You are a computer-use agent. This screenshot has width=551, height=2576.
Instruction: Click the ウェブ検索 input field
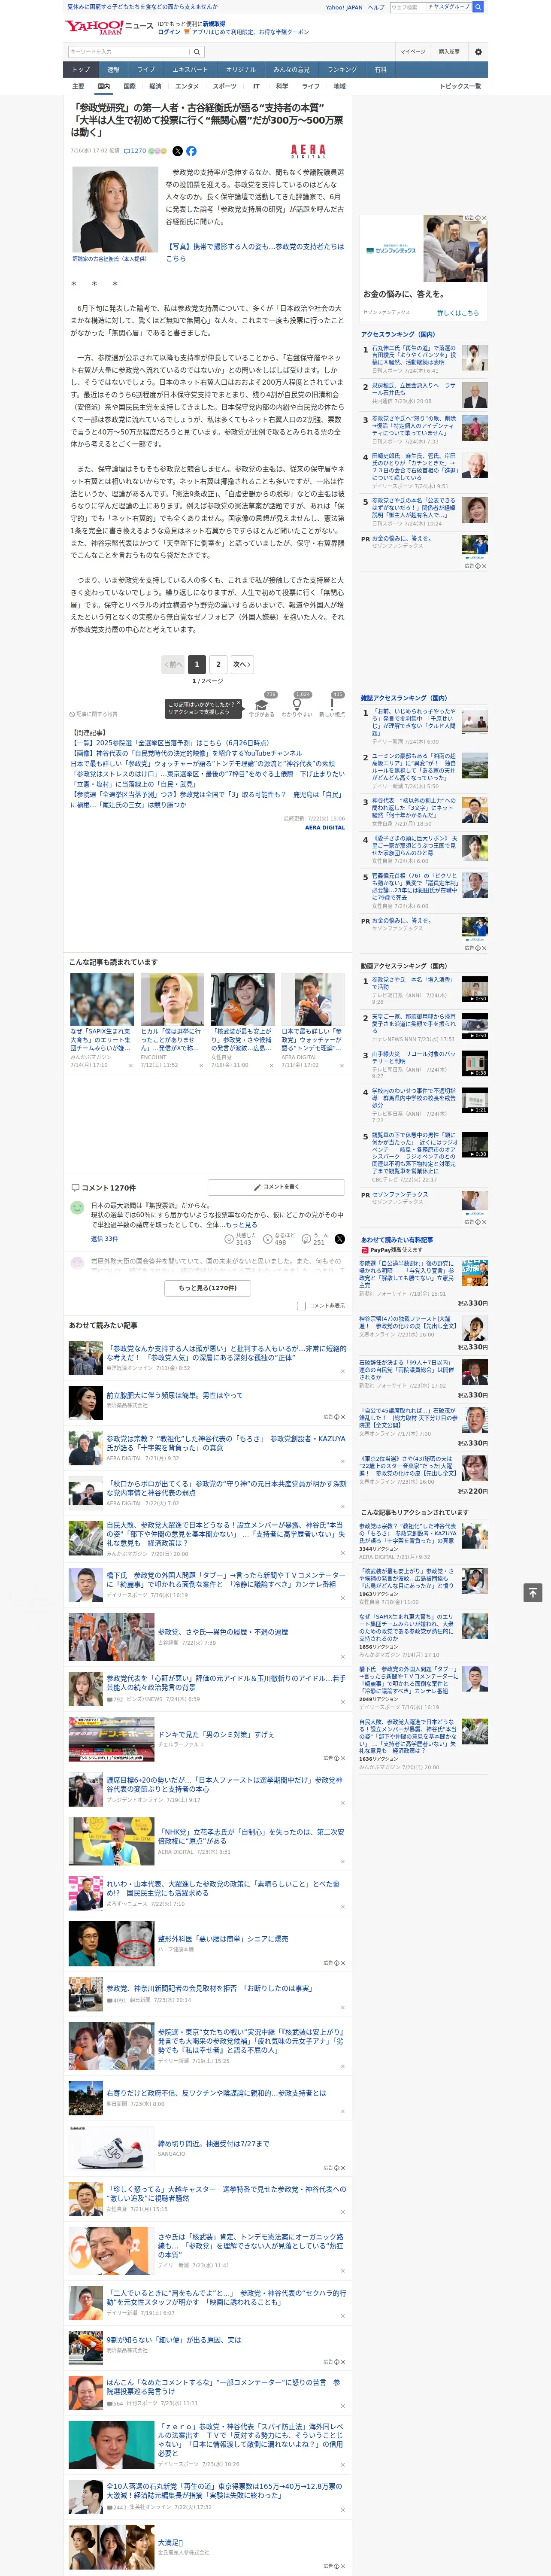pos(408,7)
